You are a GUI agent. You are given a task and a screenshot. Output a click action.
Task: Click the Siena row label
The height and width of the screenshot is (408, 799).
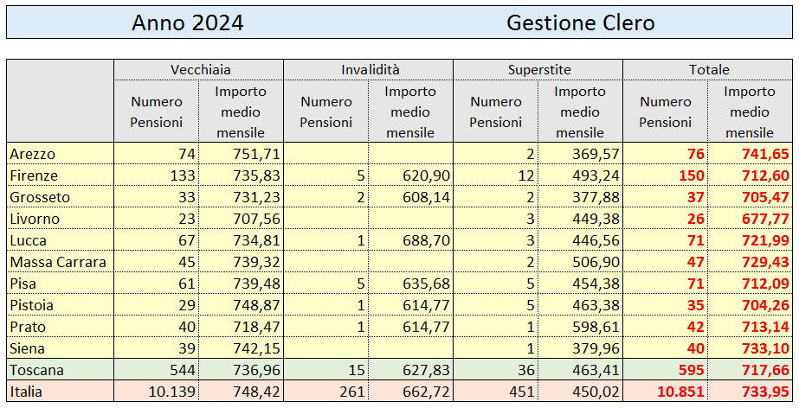[x=28, y=349]
